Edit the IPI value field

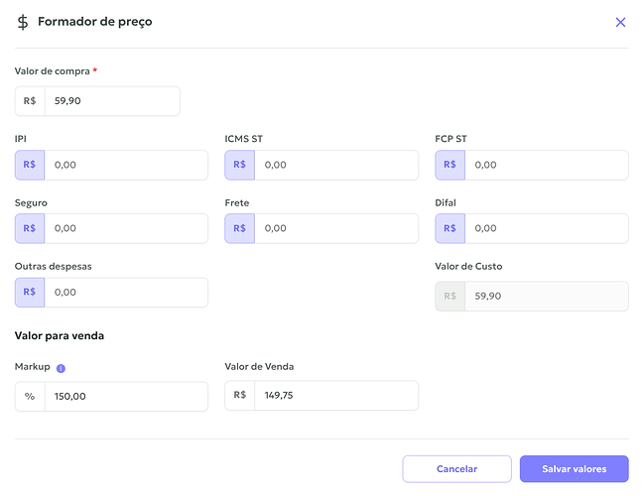click(x=125, y=165)
